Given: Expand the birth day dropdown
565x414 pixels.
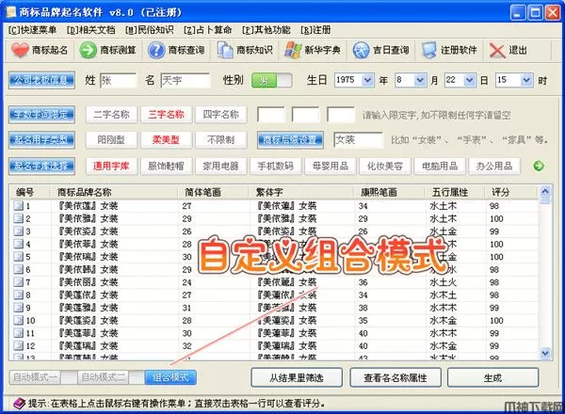Looking at the screenshot, I should click(x=469, y=80).
